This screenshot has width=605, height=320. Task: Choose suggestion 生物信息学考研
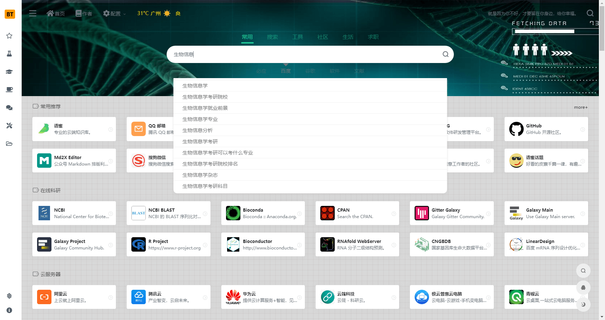coord(310,141)
